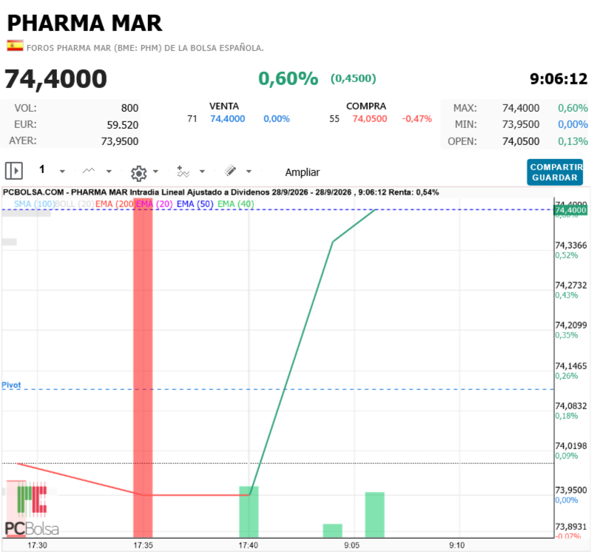The image size is (592, 552).
Task: Click the COMPRA volume 55
Action: 334,119
